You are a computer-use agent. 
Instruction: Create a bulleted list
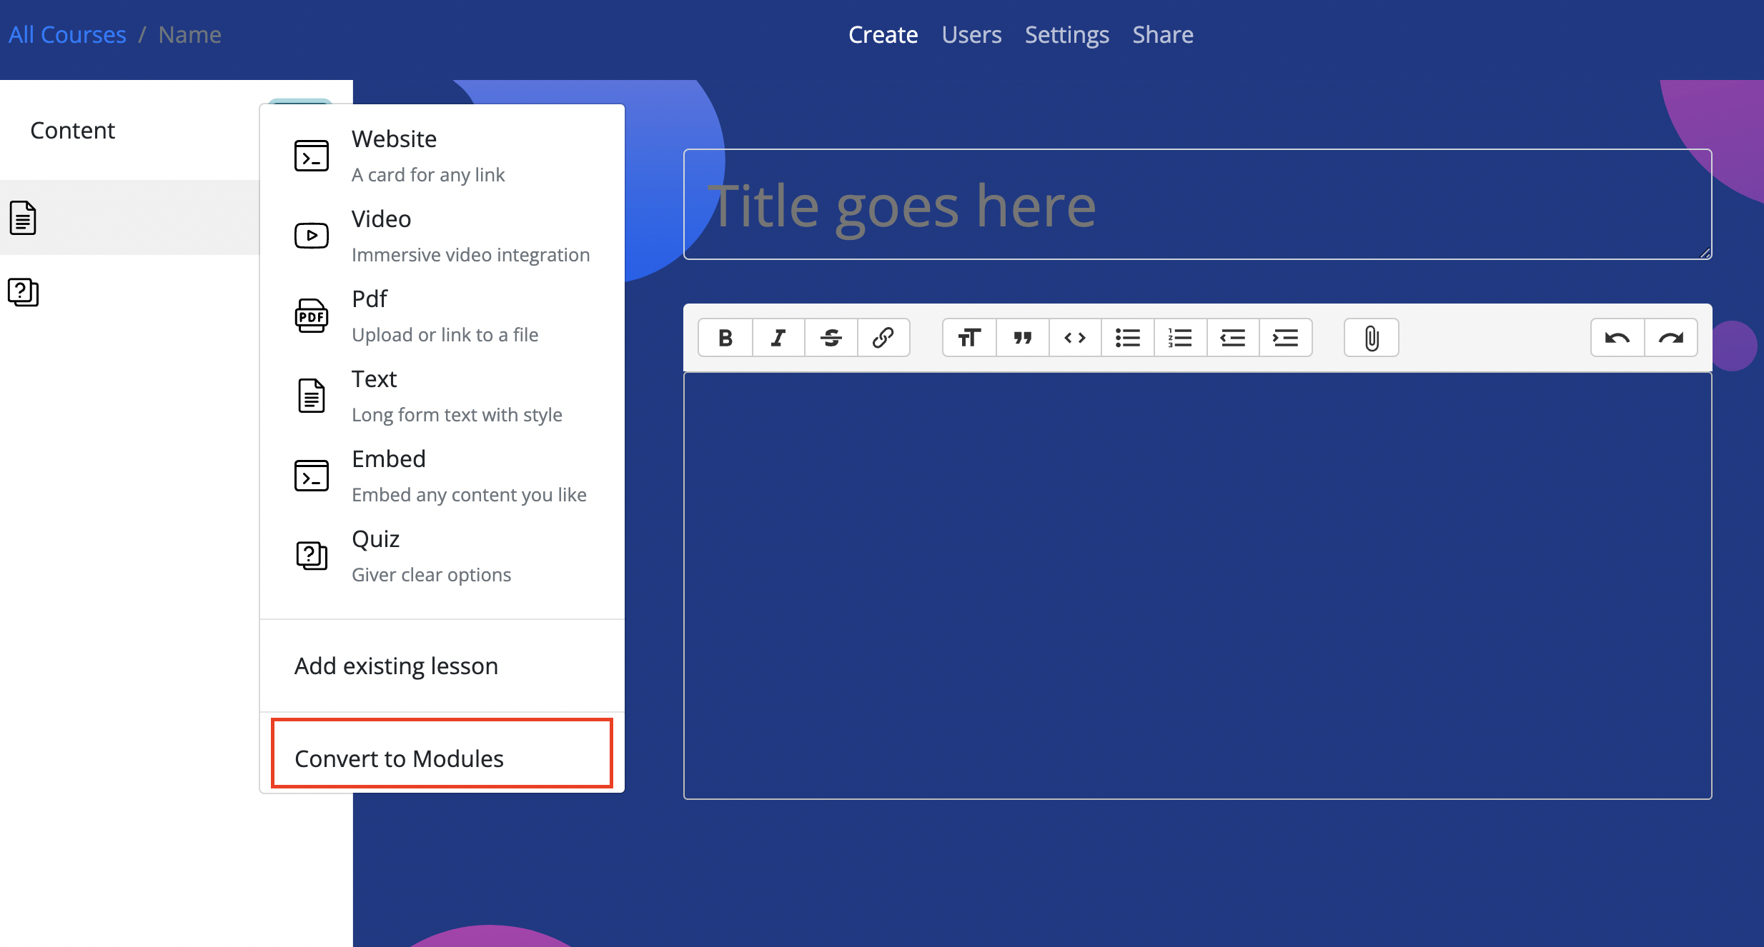tap(1128, 338)
